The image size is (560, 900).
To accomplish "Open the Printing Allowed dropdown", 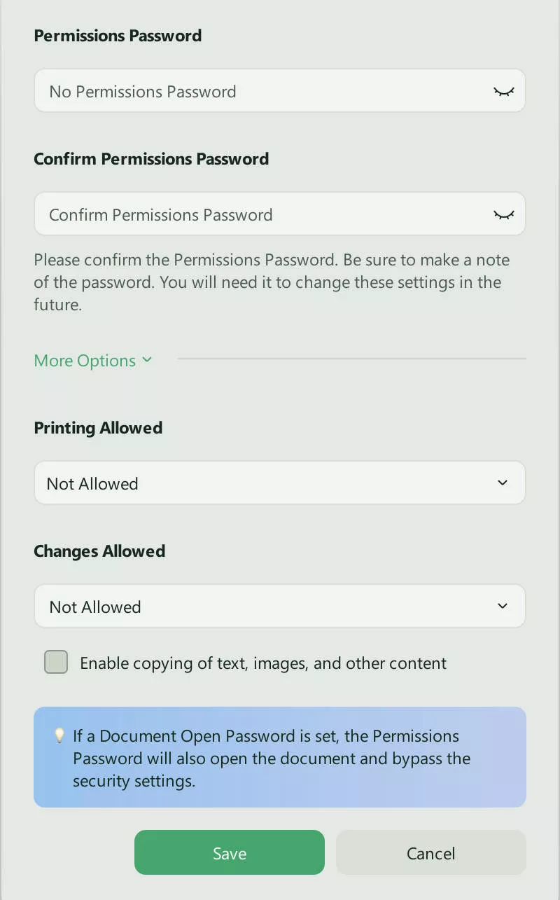I will pos(280,483).
